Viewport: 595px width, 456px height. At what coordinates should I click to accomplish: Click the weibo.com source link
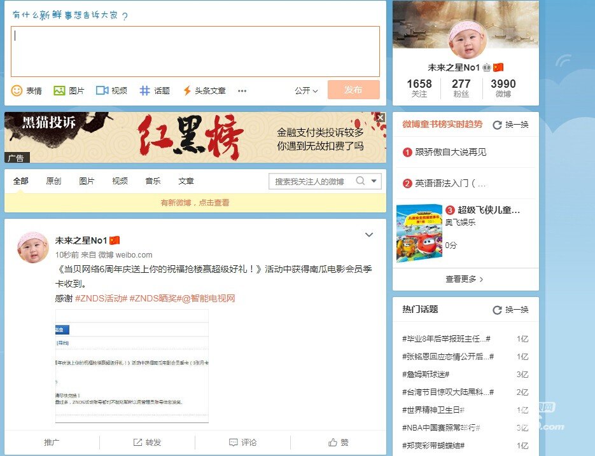tap(134, 255)
